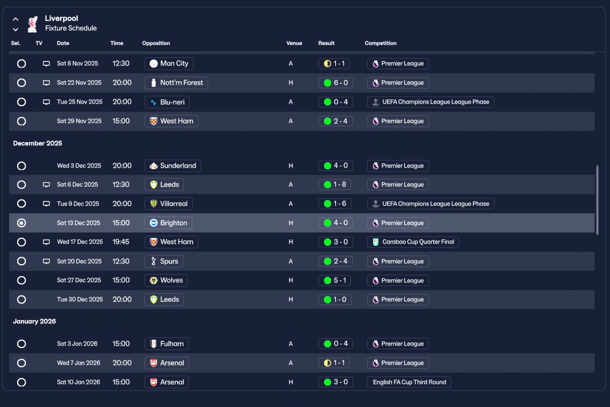Screen dimensions: 610x407
Task: Click the up chevron beside Liverpool
Action: click(16, 19)
